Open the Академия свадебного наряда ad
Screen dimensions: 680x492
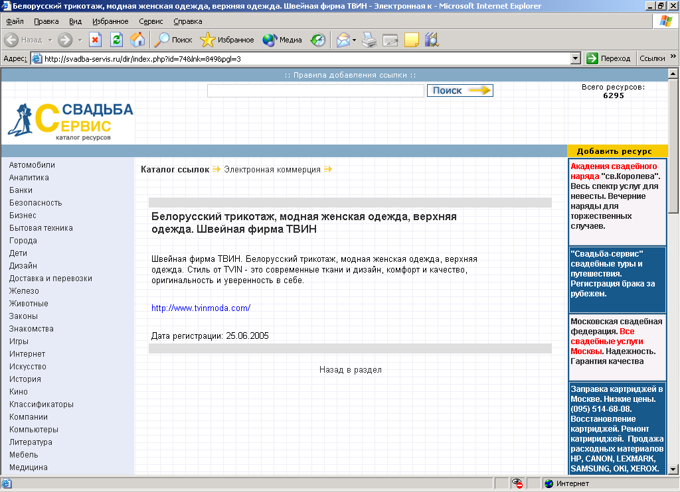[617, 202]
